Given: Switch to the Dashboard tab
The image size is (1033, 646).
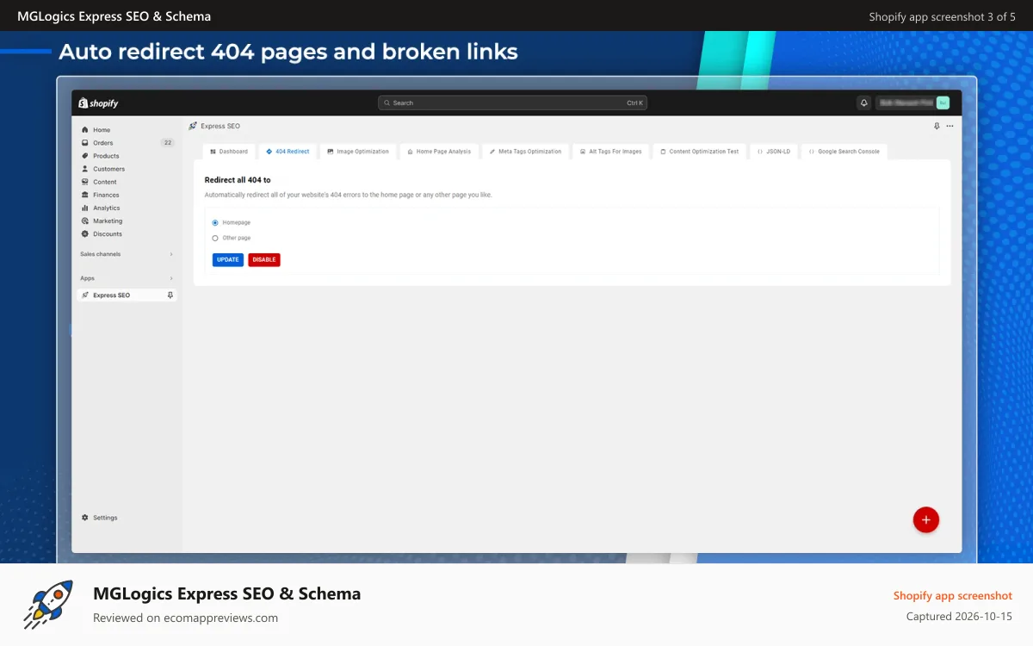Looking at the screenshot, I should point(229,152).
